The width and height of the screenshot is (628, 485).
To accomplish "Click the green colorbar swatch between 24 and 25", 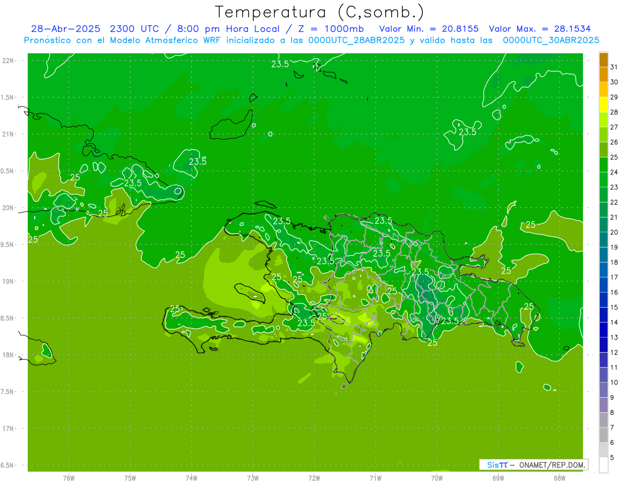I will [603, 164].
